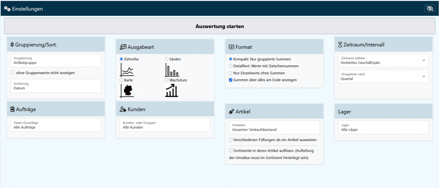The height and width of the screenshot is (188, 439).
Task: Click the Kunden person icon
Action: pyautogui.click(x=123, y=109)
